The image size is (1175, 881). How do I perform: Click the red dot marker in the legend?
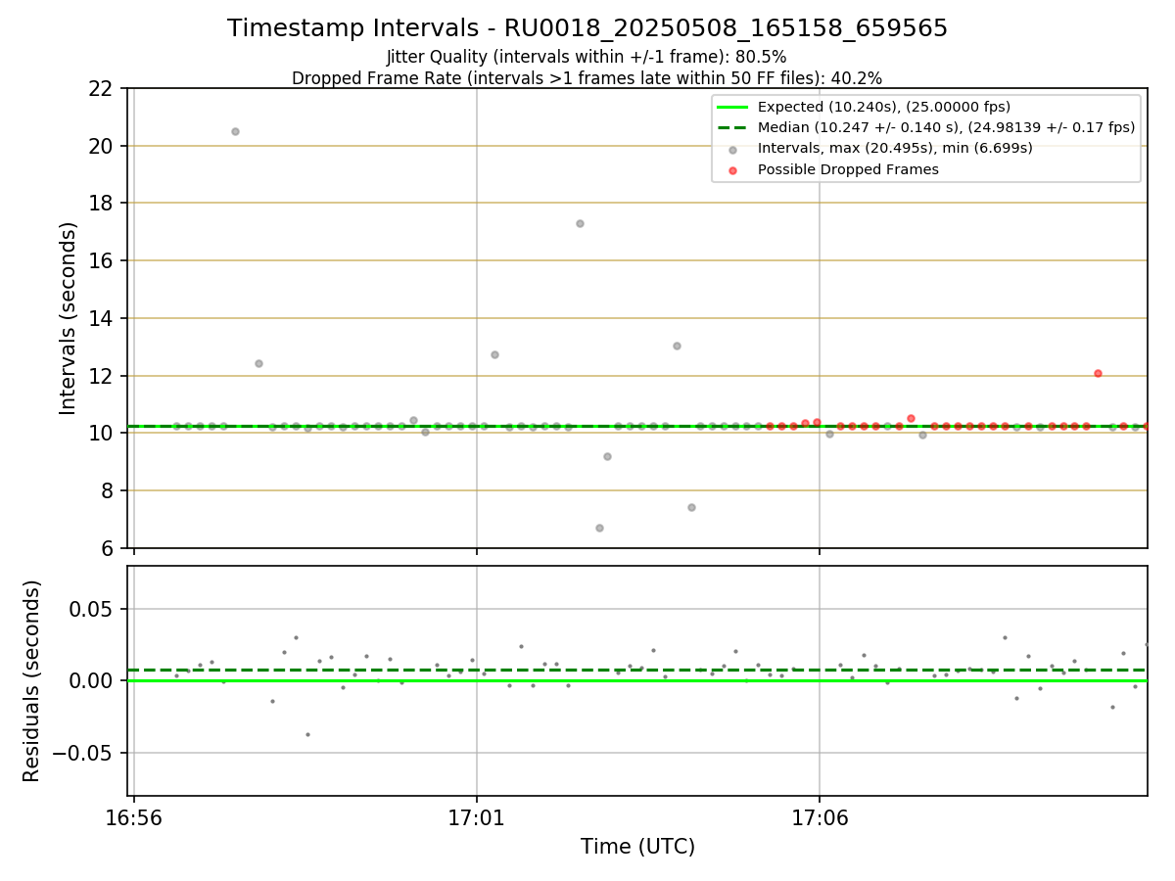tap(733, 169)
